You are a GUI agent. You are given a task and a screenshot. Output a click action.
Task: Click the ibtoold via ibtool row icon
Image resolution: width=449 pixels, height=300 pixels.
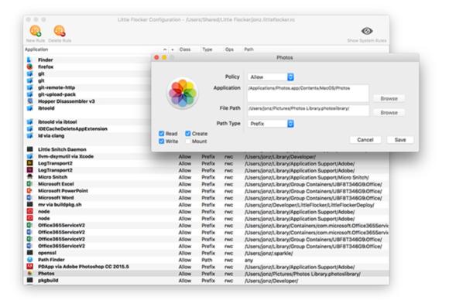(29, 122)
